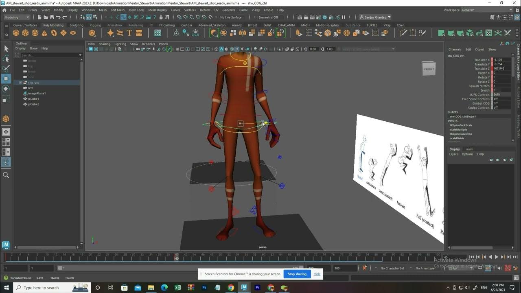Click the Translate X value field
The width and height of the screenshot is (521, 293).
(501, 60)
